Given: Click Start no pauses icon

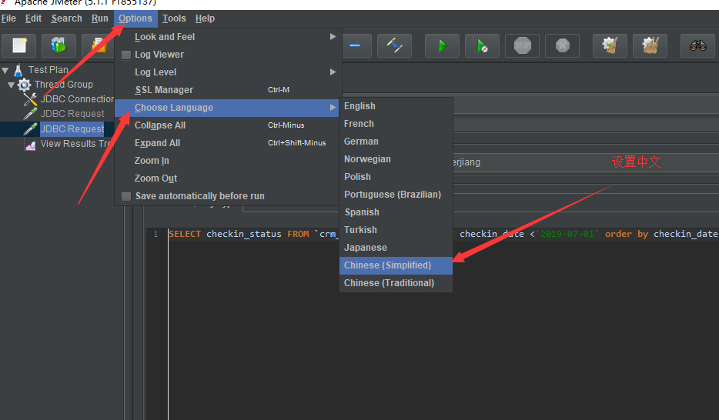Looking at the screenshot, I should point(483,45).
